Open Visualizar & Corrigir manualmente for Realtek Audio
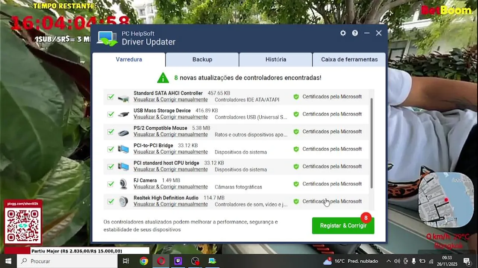The image size is (478, 268). 171,204
